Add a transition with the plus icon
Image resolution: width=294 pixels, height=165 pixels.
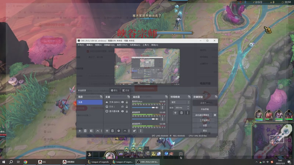click(175, 113)
